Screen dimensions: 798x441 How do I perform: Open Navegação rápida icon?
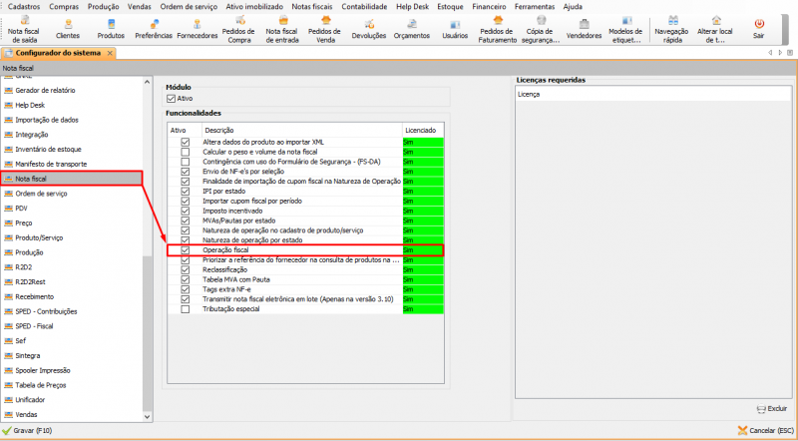(671, 26)
